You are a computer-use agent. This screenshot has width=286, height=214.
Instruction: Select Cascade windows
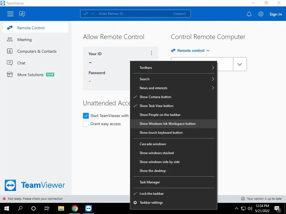point(173,144)
